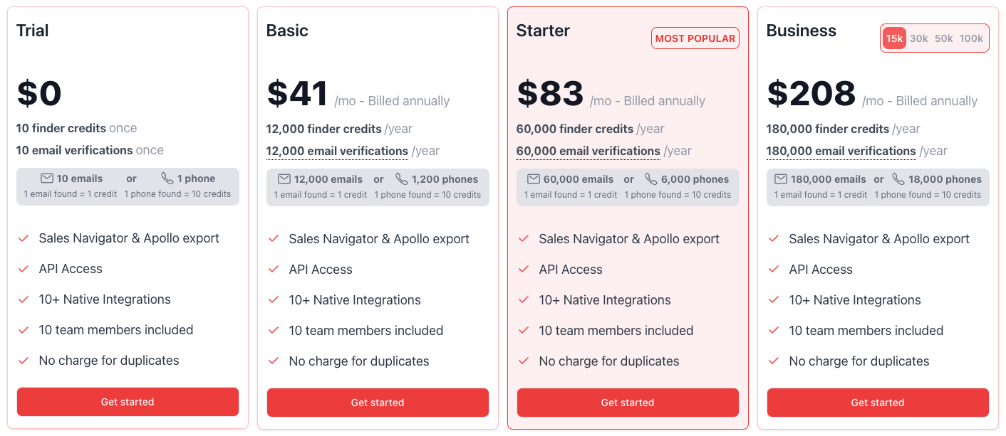Click the envelope icon in Starter plan
1006x436 pixels.
point(534,179)
